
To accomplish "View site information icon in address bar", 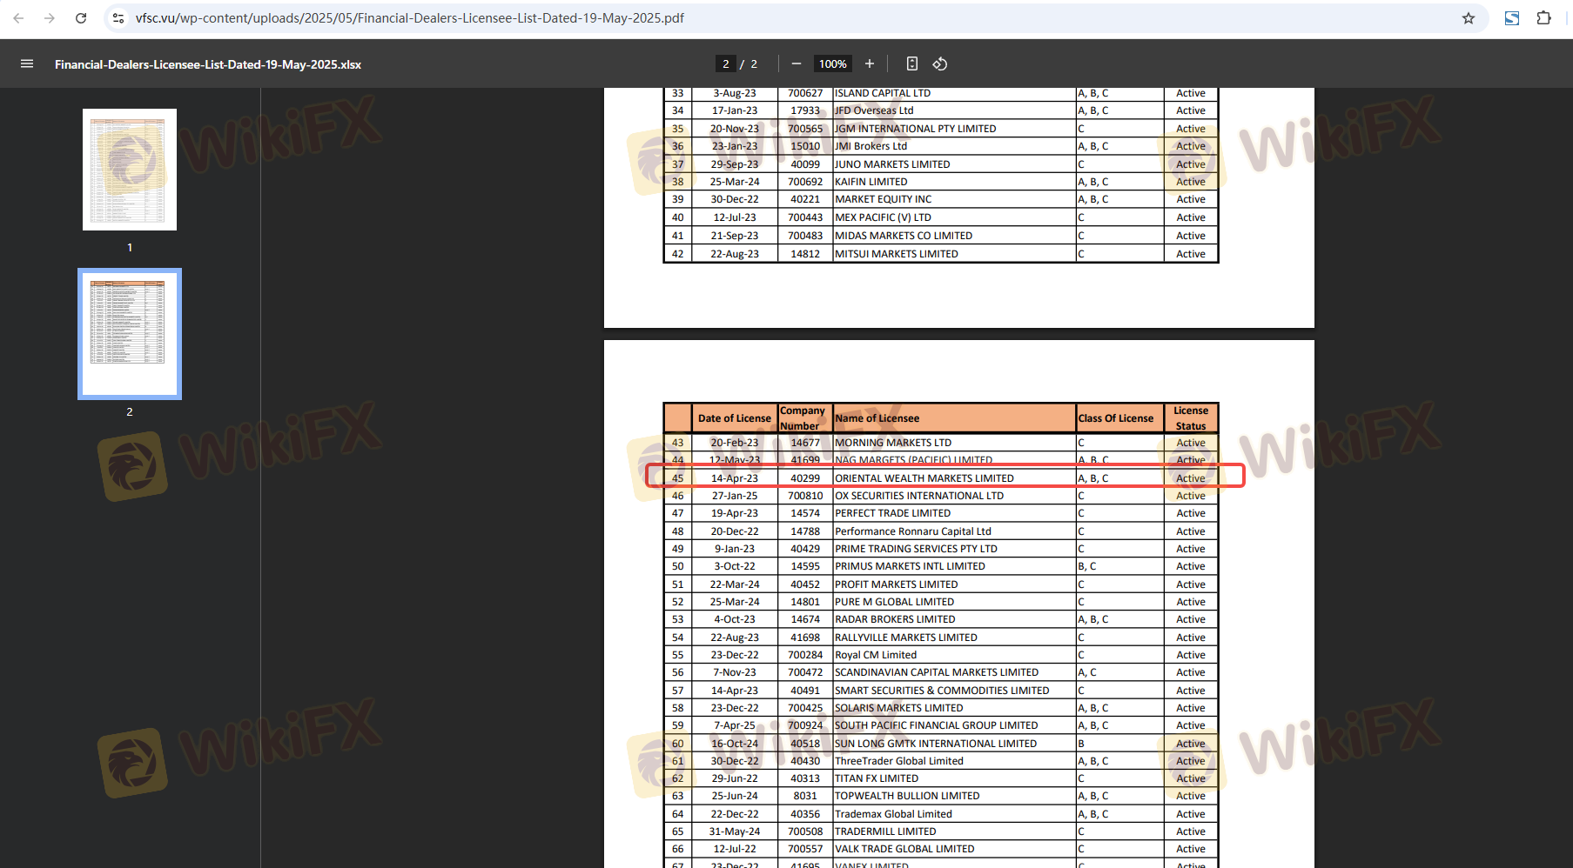I will tap(118, 18).
